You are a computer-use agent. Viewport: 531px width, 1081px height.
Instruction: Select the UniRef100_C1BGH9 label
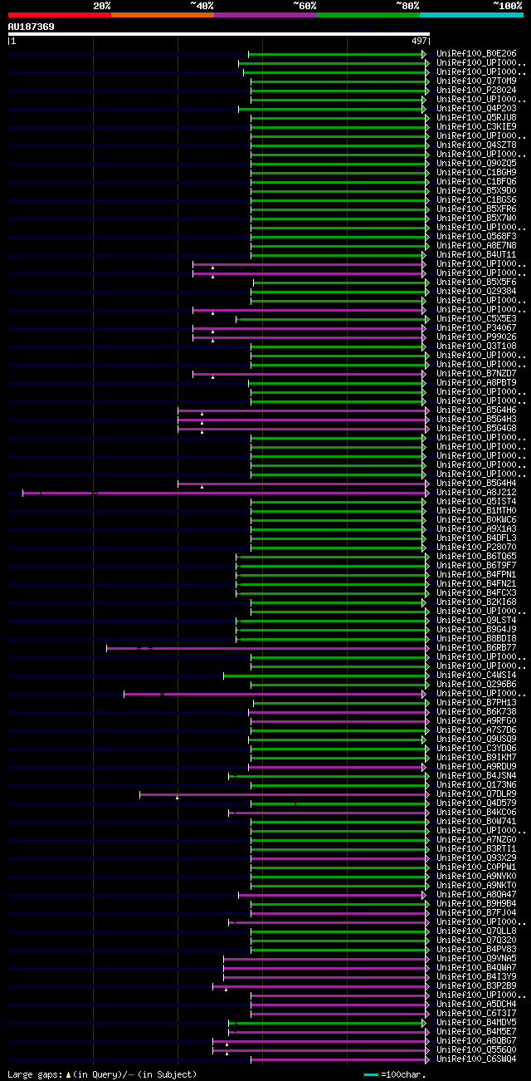coord(477,173)
